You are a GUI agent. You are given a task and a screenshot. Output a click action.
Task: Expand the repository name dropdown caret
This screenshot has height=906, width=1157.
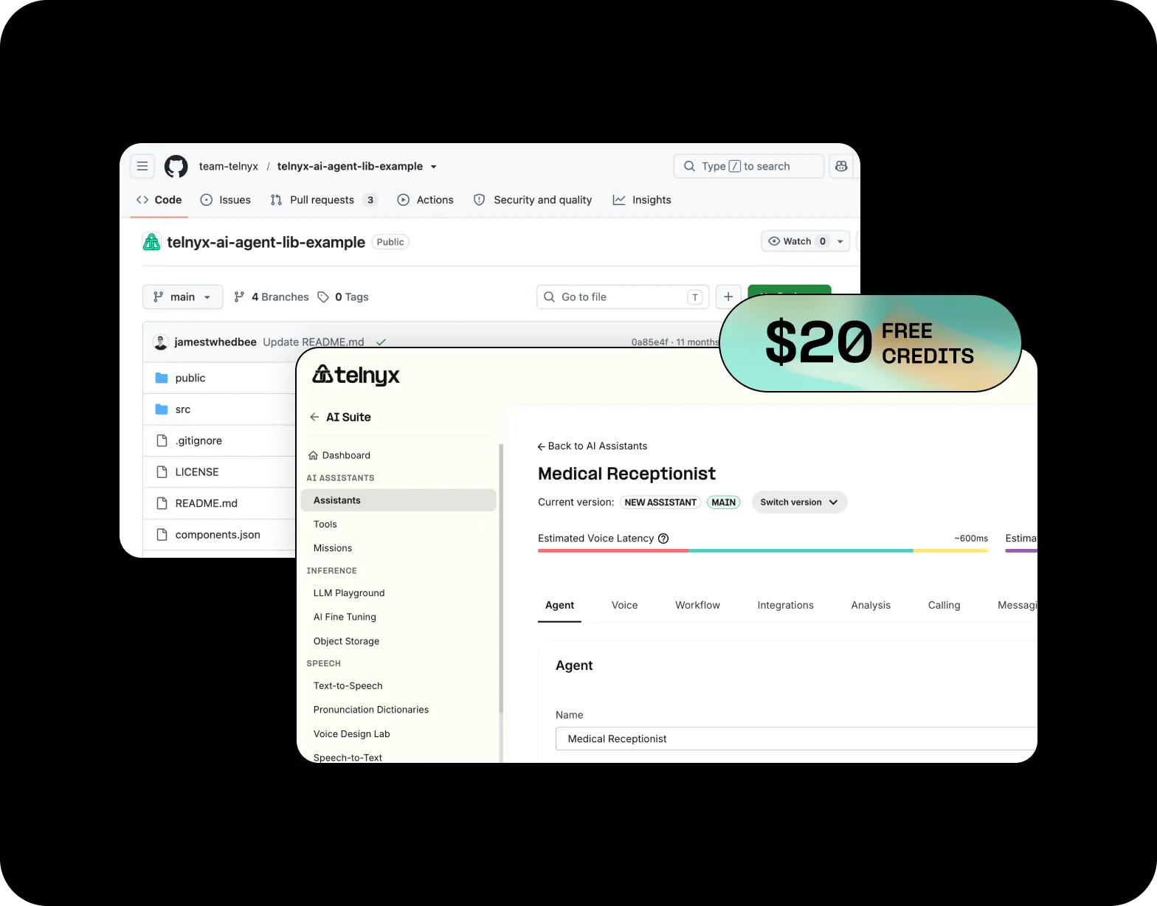tap(434, 167)
